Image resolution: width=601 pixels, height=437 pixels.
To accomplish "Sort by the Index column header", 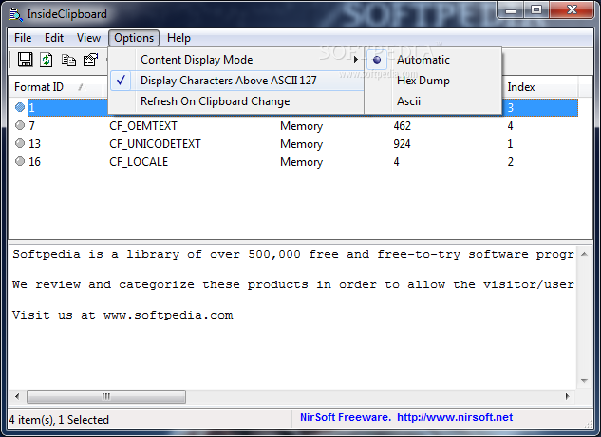I will point(540,87).
